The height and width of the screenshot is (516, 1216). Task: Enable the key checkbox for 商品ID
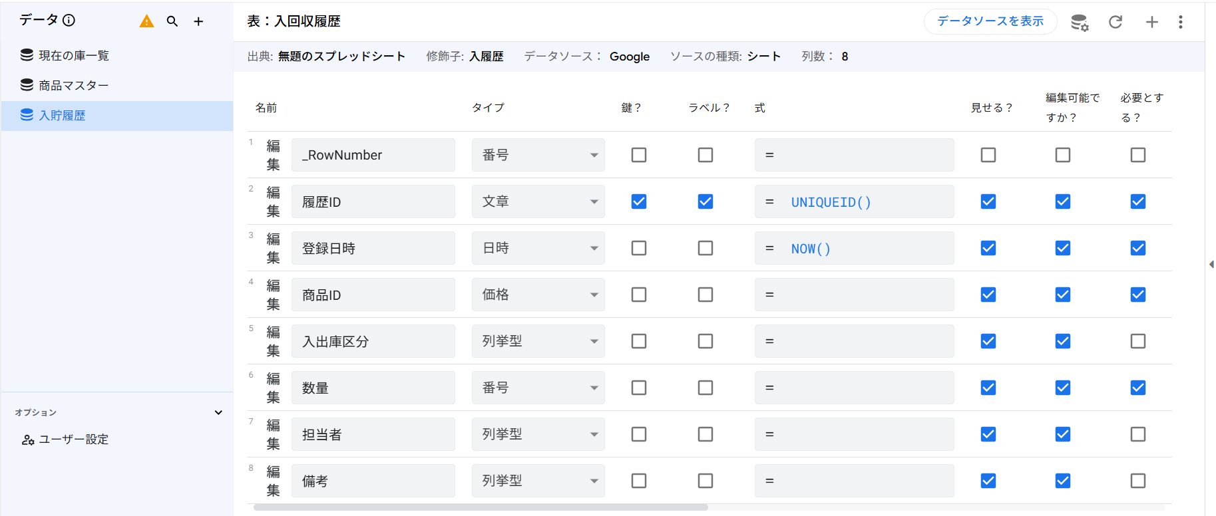tap(639, 295)
